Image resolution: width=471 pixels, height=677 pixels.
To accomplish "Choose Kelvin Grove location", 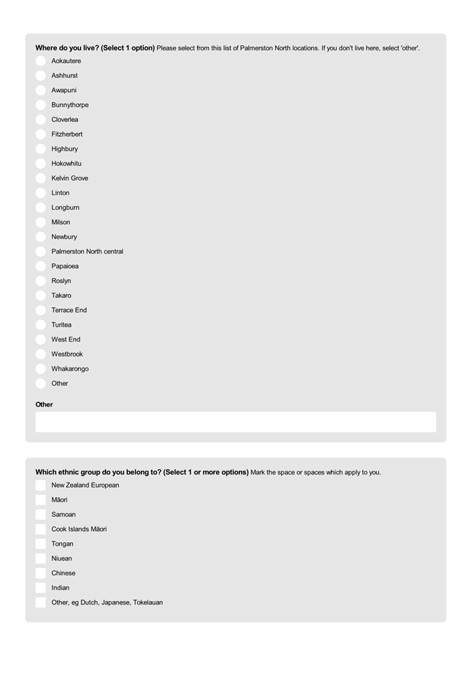I will (41, 178).
